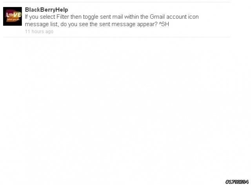Image resolution: width=251 pixels, height=185 pixels.
Task: Click the word 'Filter' in the tweet
Action: click(63, 17)
